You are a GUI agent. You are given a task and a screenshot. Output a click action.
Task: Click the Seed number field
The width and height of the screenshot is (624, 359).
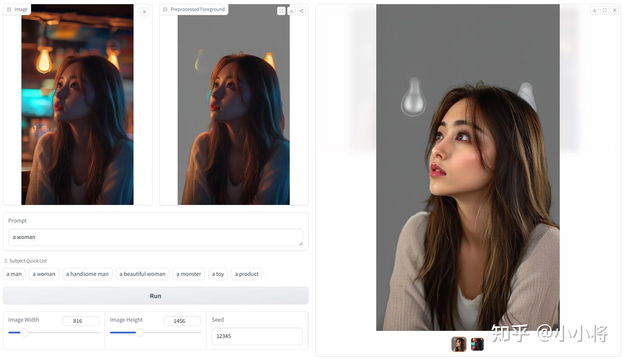click(257, 336)
